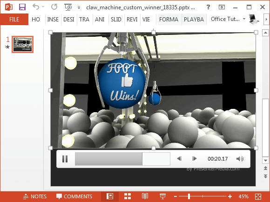270x202 pixels.
Task: Go to next slide double arrow
Action: click(265, 176)
